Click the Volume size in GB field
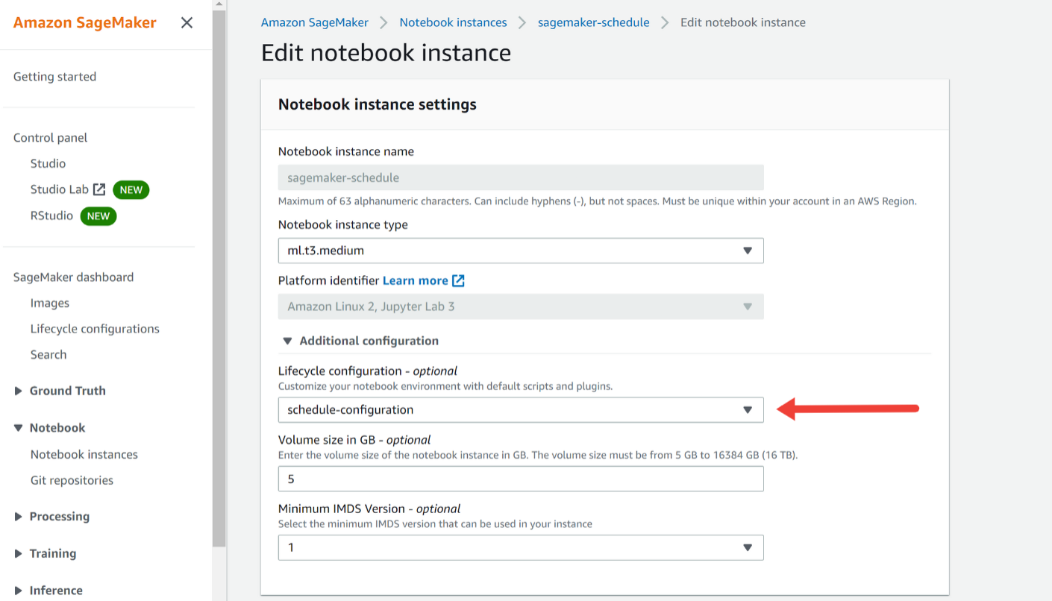 pyautogui.click(x=520, y=479)
